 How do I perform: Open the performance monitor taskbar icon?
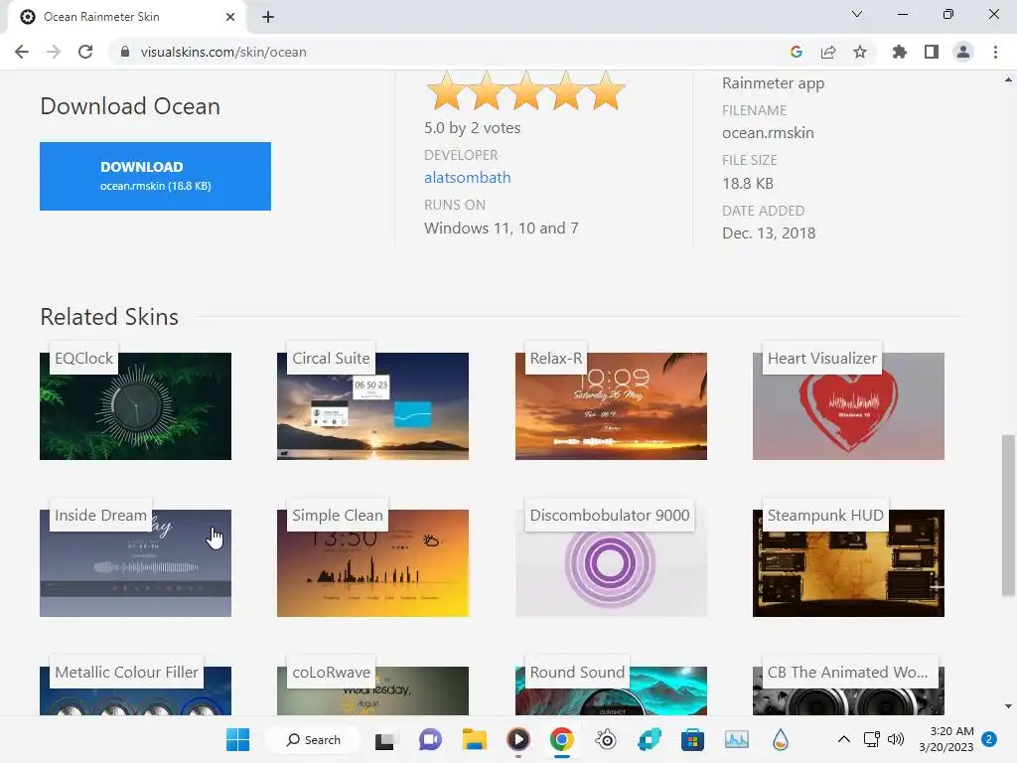737,739
